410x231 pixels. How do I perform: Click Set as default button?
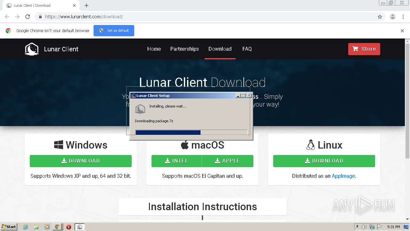click(114, 30)
